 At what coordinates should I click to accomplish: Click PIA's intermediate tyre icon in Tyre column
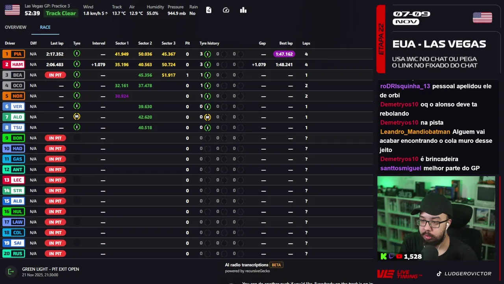[77, 54]
